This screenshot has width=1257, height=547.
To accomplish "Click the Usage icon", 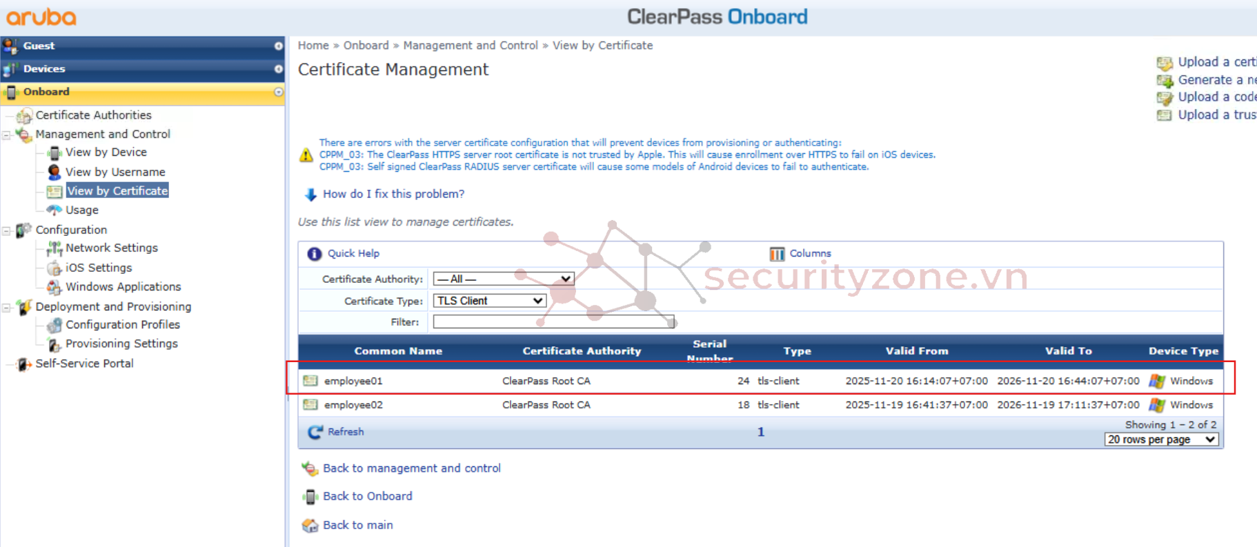I will point(55,210).
